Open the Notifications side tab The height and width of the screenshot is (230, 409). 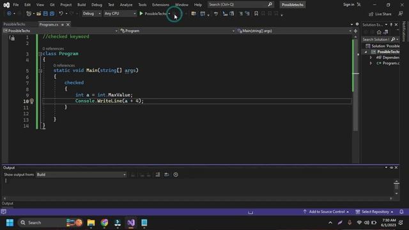(x=404, y=31)
